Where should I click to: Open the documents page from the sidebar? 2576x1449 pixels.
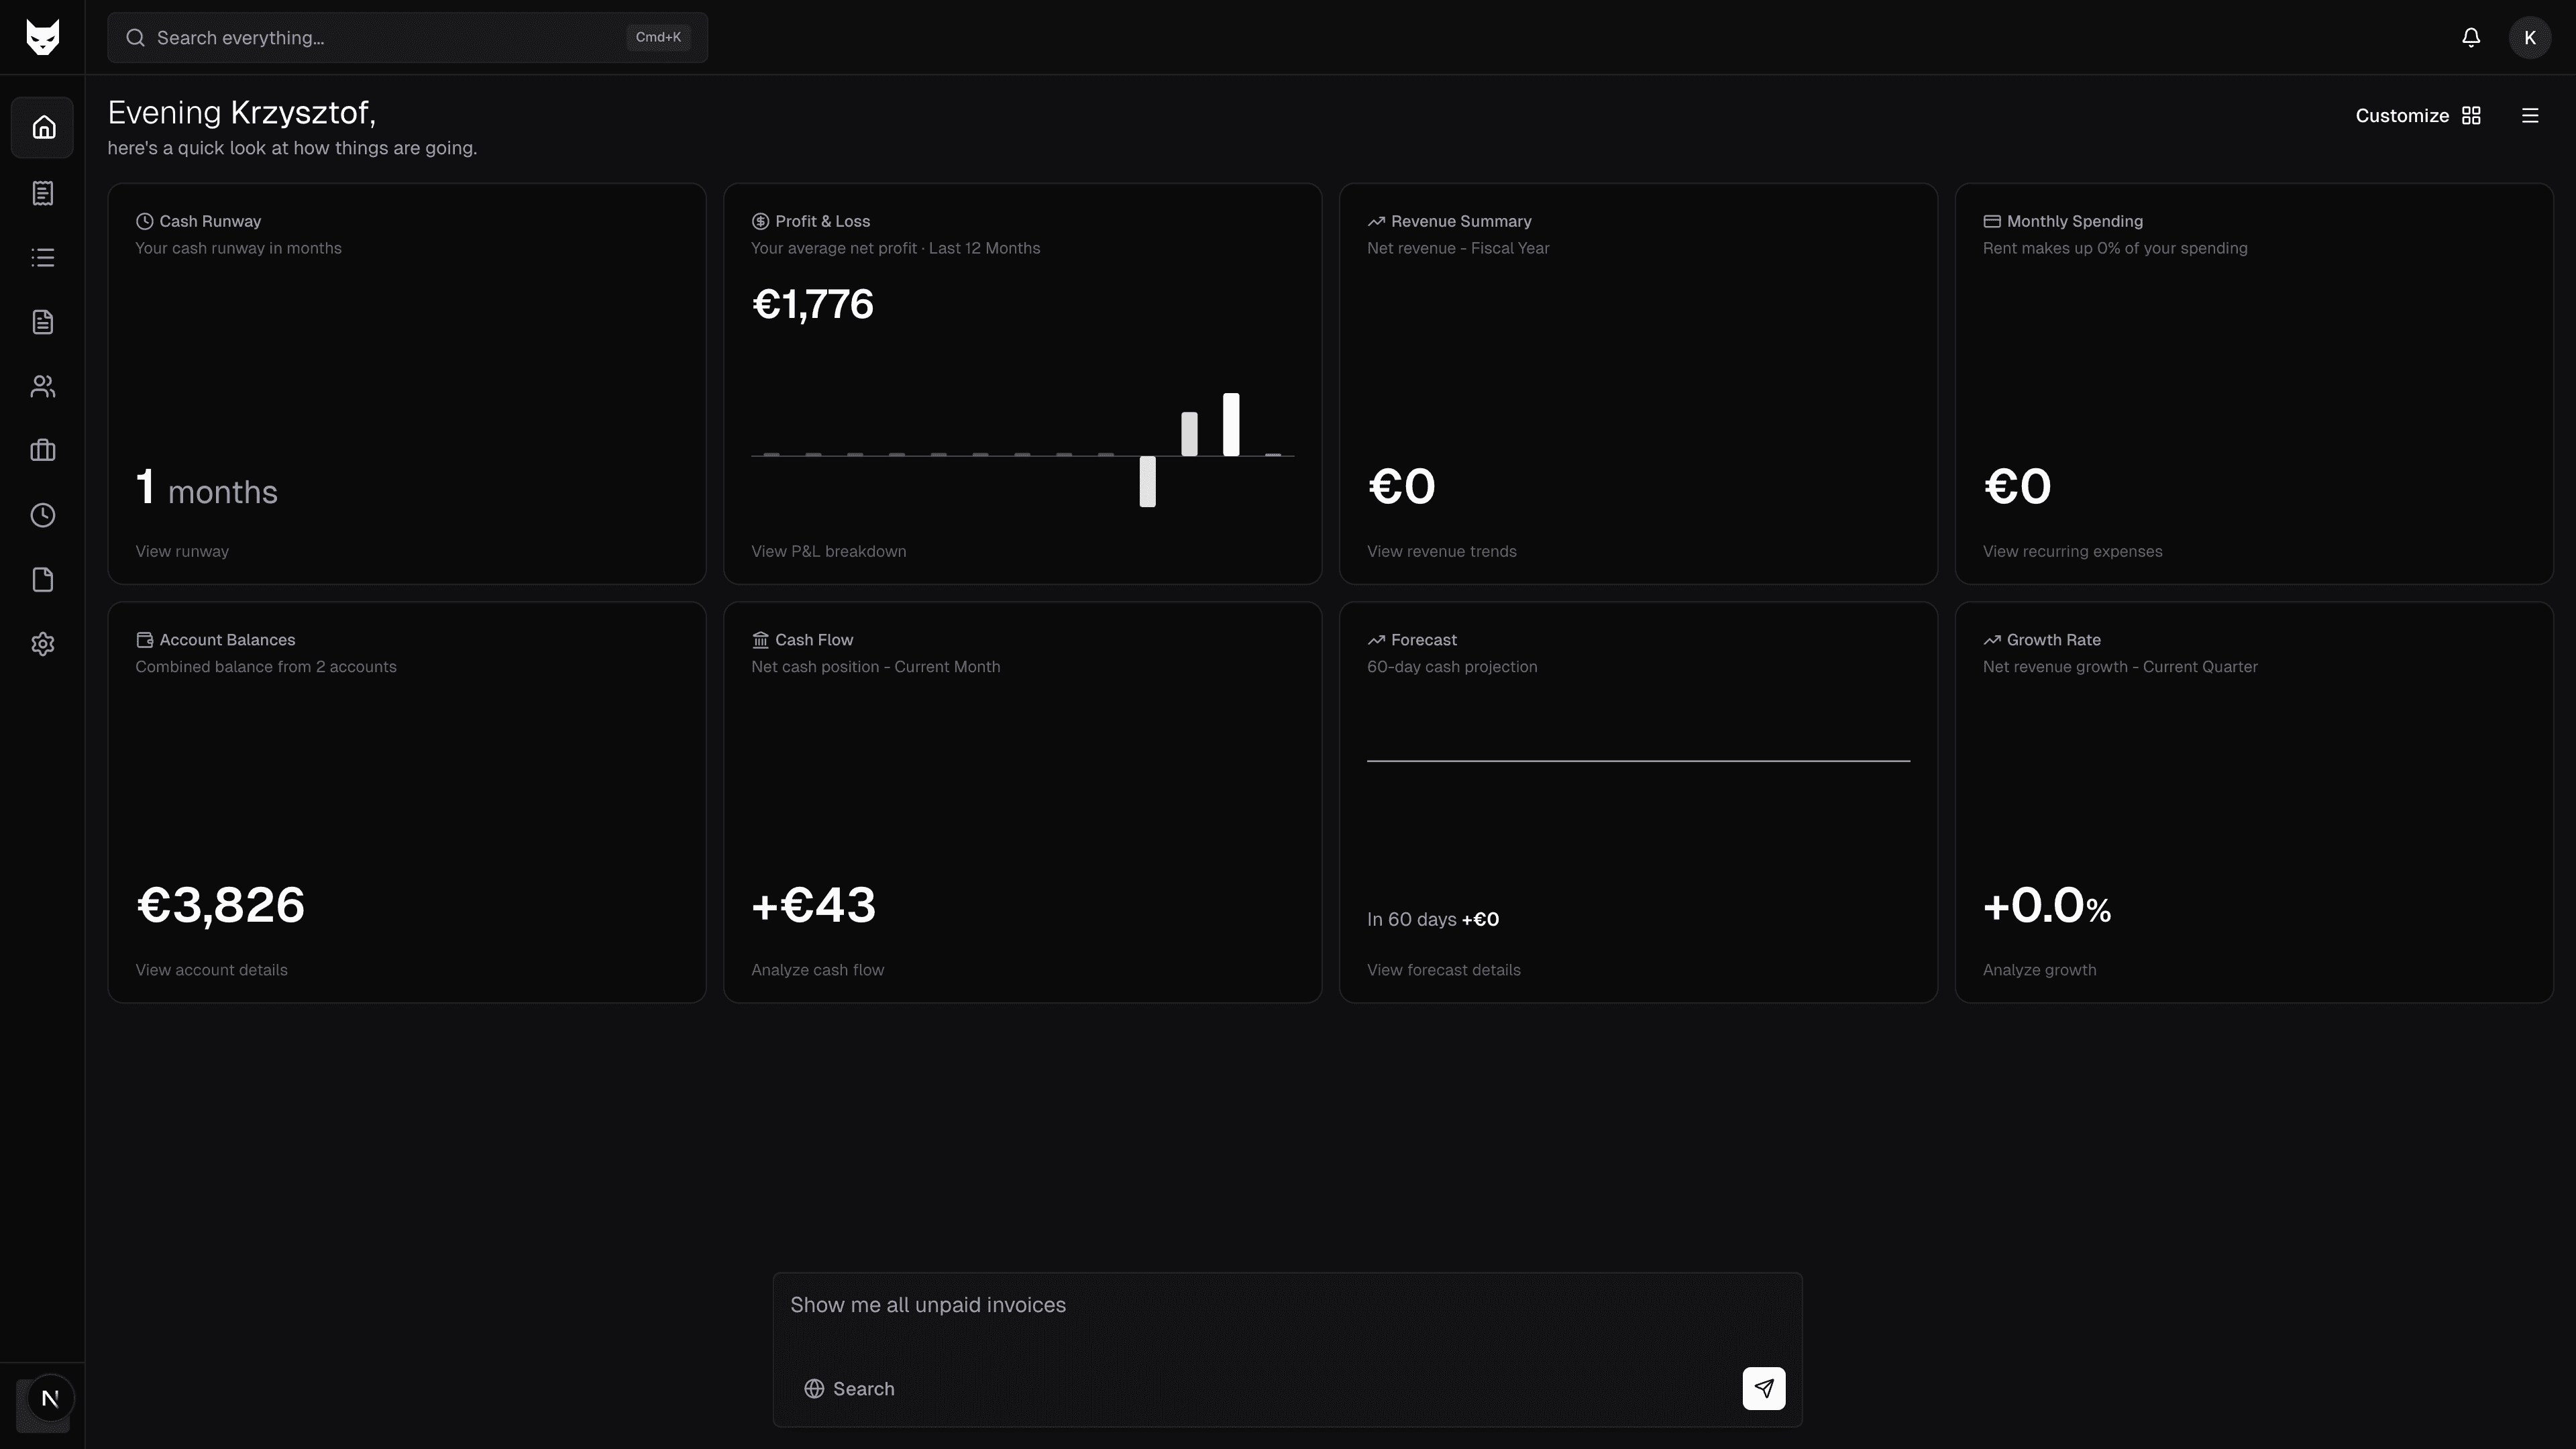point(42,321)
